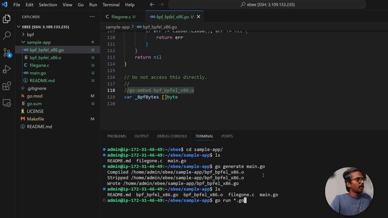Viewport: 388px width, 218px height.
Task: Expand the bpf folder
Action: tap(23, 35)
